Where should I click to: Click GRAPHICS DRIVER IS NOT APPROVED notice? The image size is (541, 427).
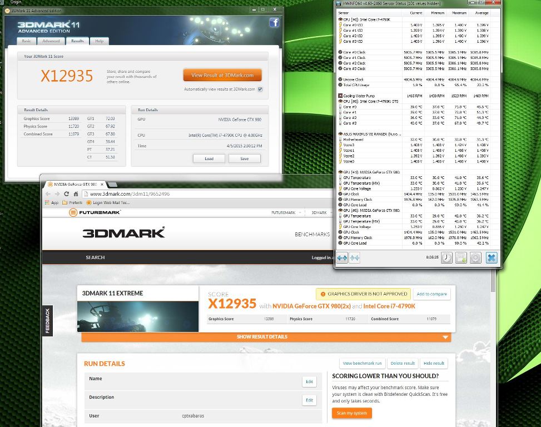pos(363,294)
